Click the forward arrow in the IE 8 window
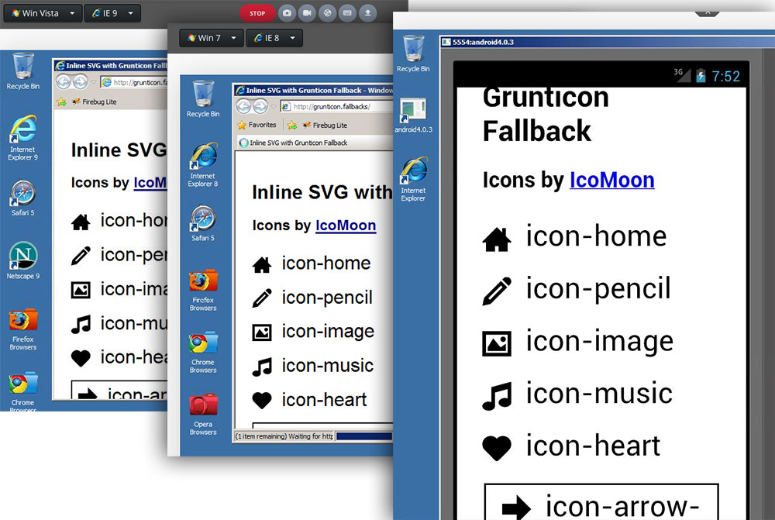 pos(260,106)
